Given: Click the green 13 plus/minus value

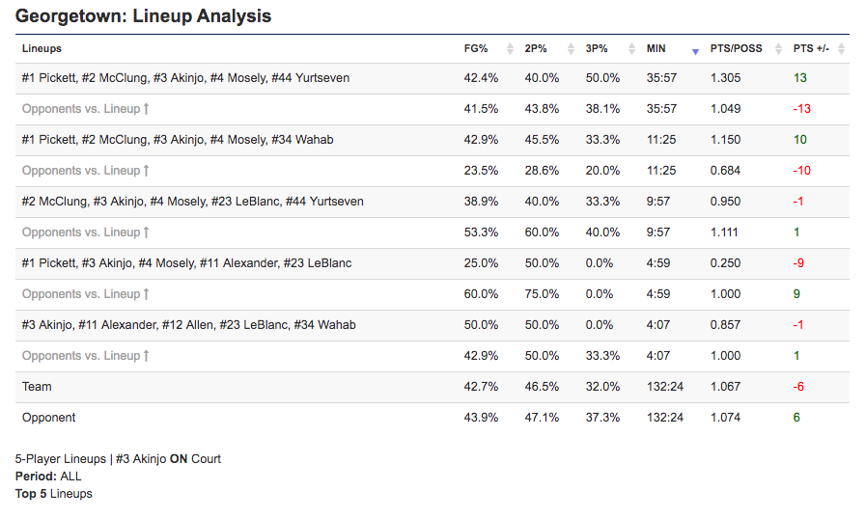Looking at the screenshot, I should point(799,78).
